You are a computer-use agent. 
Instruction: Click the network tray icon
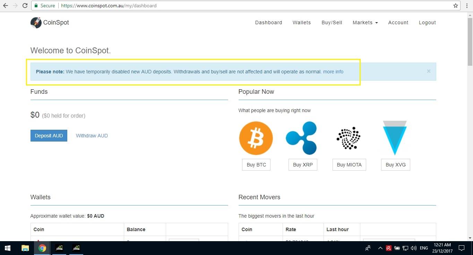tap(405, 248)
